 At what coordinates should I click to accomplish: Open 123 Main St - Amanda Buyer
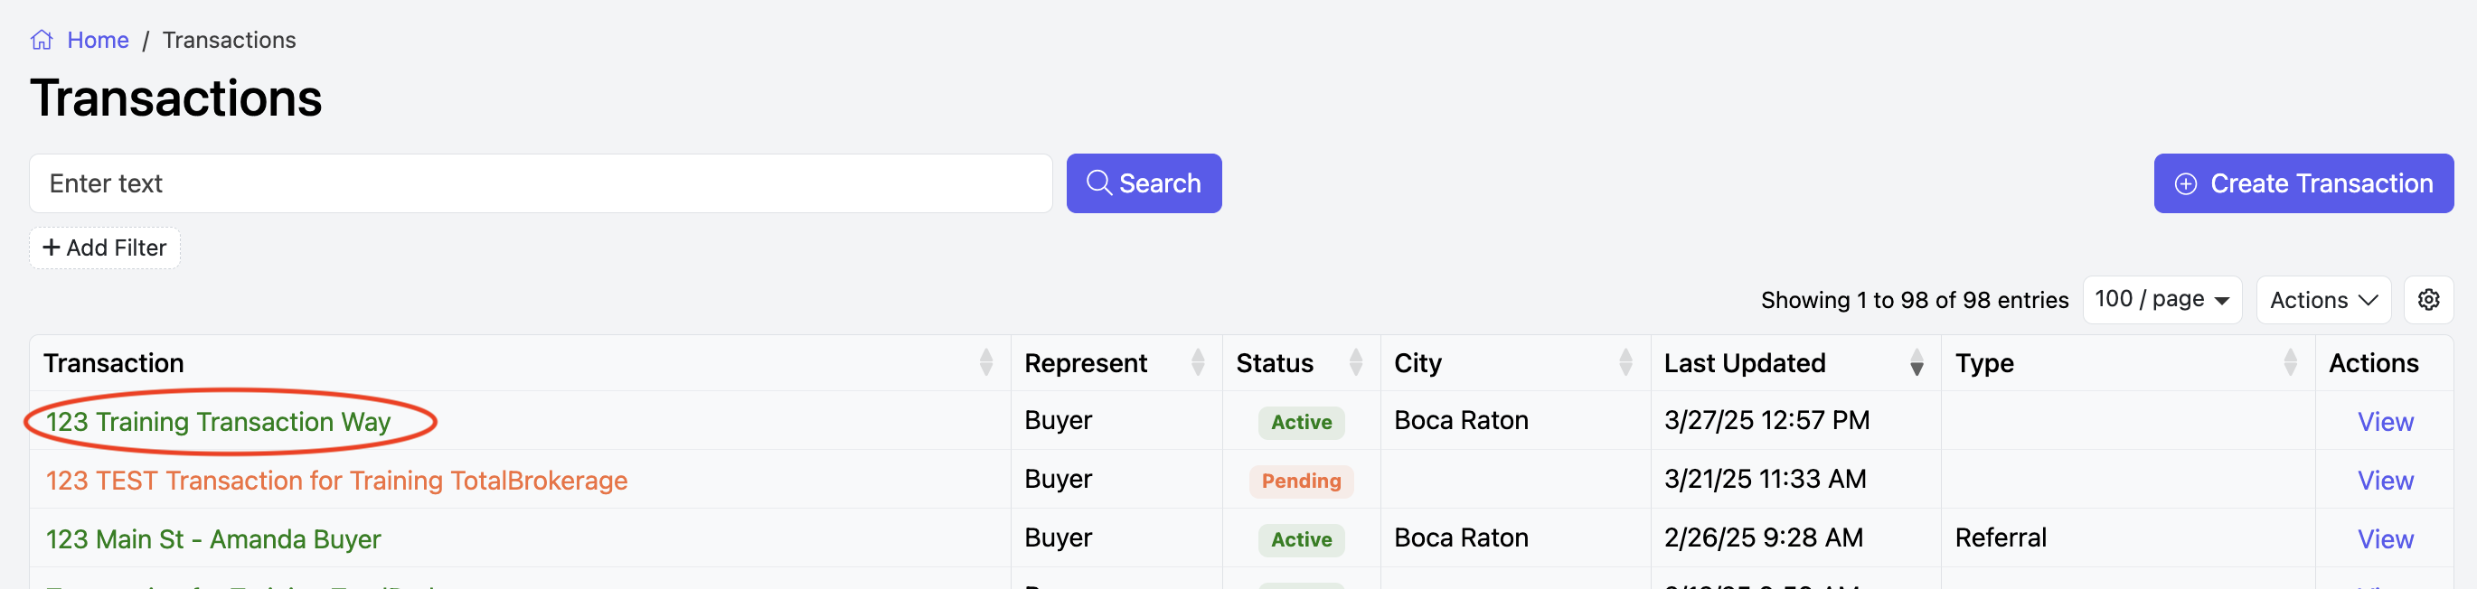tap(213, 539)
